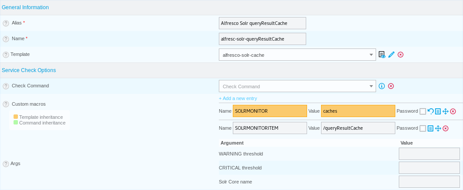Screen dimensions: 463x190
Task: Open the Template dropdown alfresco-solr-cache
Action: point(297,55)
